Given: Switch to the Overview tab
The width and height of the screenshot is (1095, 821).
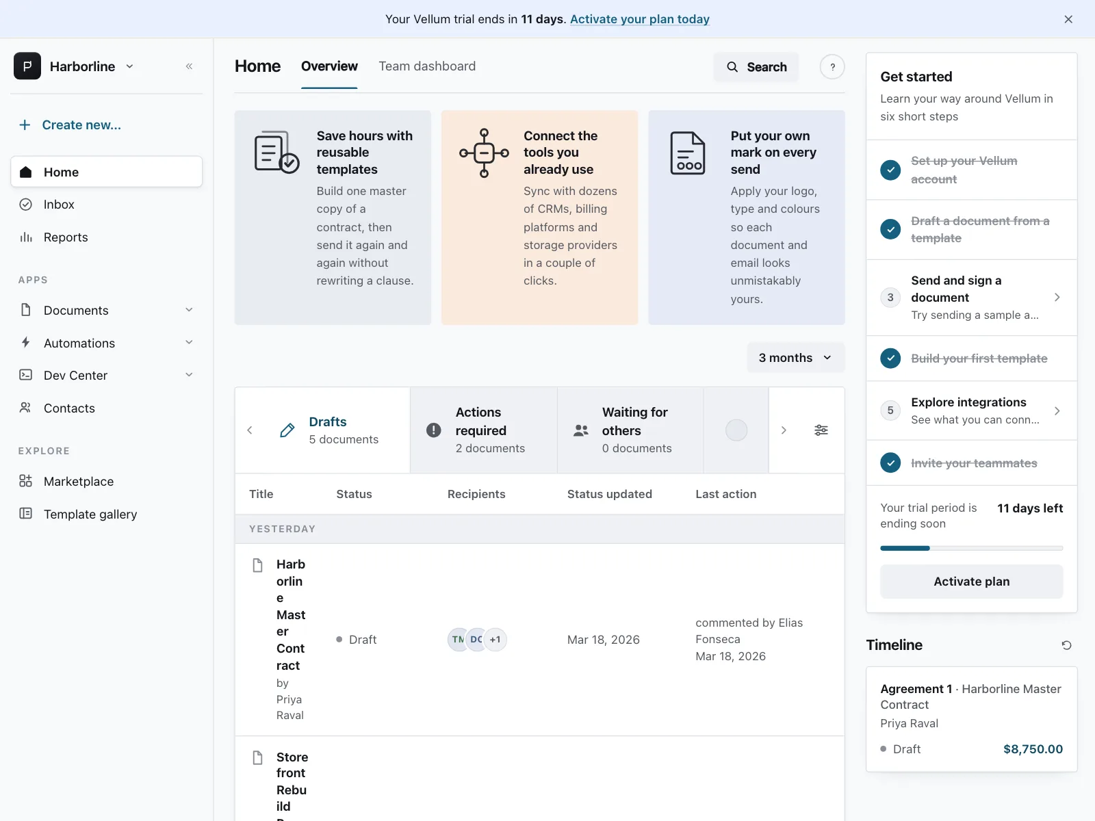Looking at the screenshot, I should [329, 66].
